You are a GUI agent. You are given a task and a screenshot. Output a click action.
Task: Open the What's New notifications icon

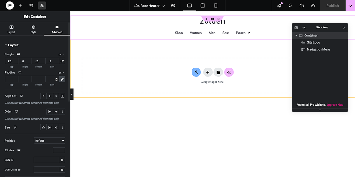coord(280,6)
